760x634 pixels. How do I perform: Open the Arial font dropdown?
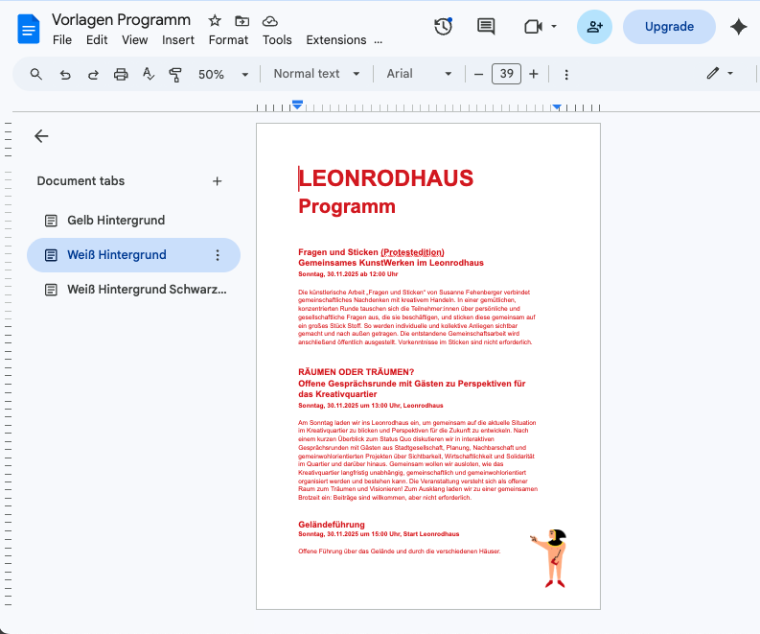419,74
